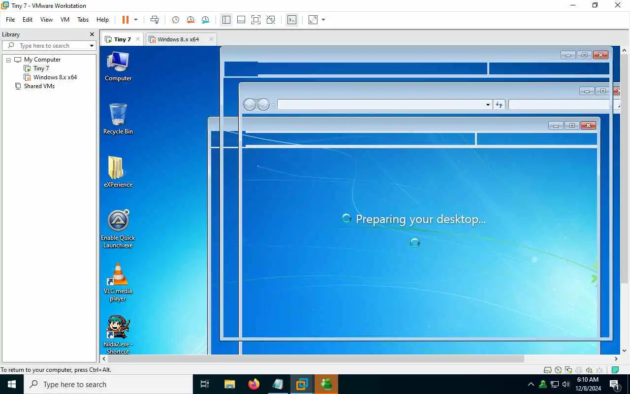
Task: Open the host volume control in the tray
Action: pyautogui.click(x=566, y=384)
